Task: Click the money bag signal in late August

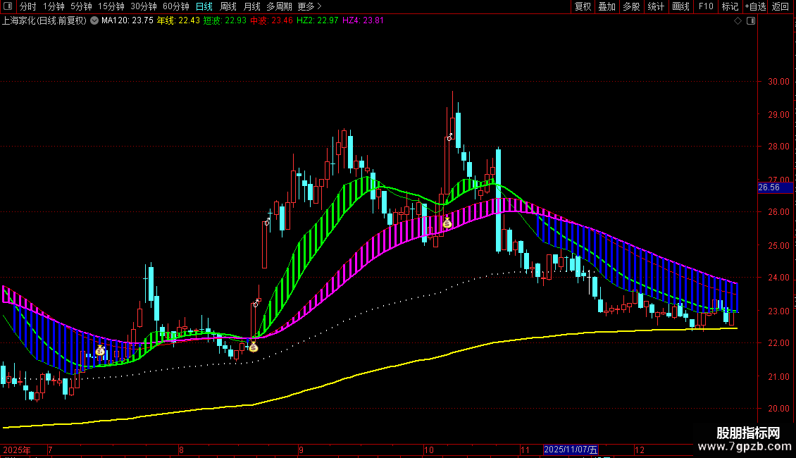Action: coord(254,347)
